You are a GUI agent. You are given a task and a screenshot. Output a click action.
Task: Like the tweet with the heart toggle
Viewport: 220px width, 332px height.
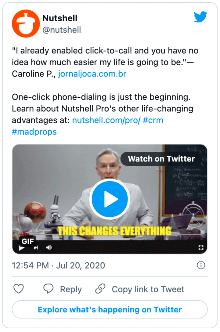coord(19,289)
